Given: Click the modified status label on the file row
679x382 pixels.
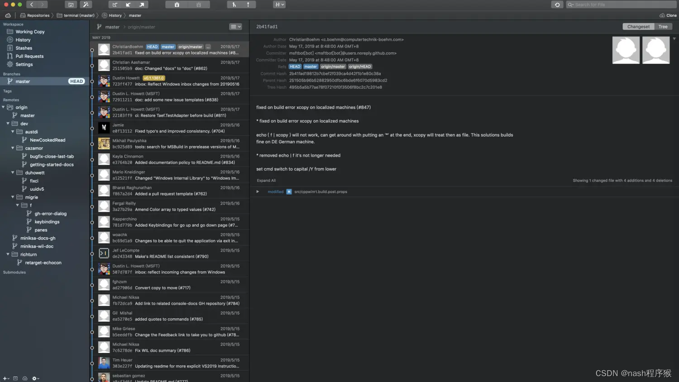Looking at the screenshot, I should 275,192.
